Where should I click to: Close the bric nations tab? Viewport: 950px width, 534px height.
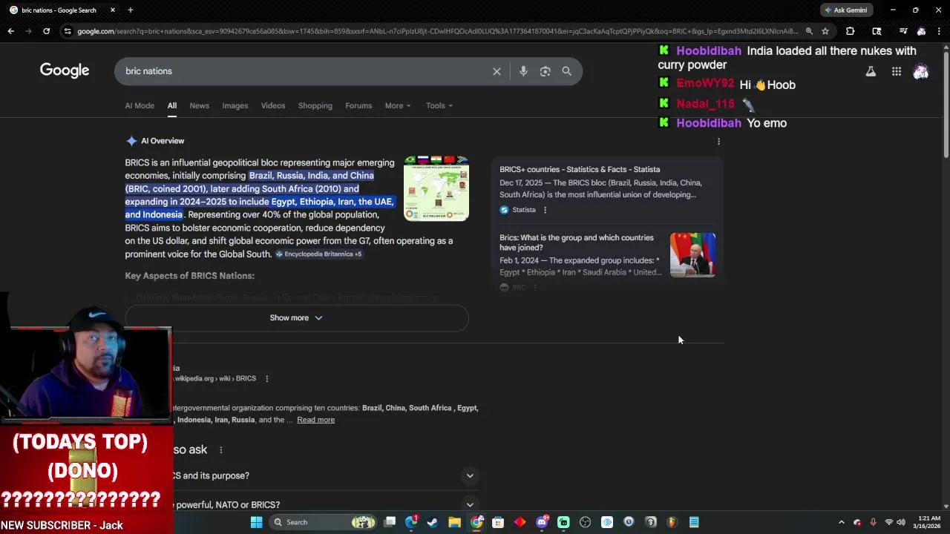(113, 10)
